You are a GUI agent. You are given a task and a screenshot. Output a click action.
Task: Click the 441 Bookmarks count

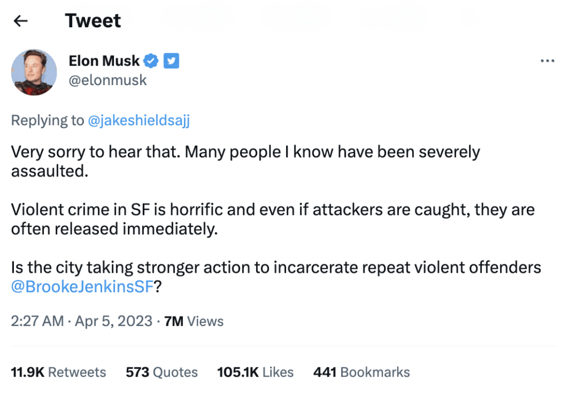tap(361, 372)
